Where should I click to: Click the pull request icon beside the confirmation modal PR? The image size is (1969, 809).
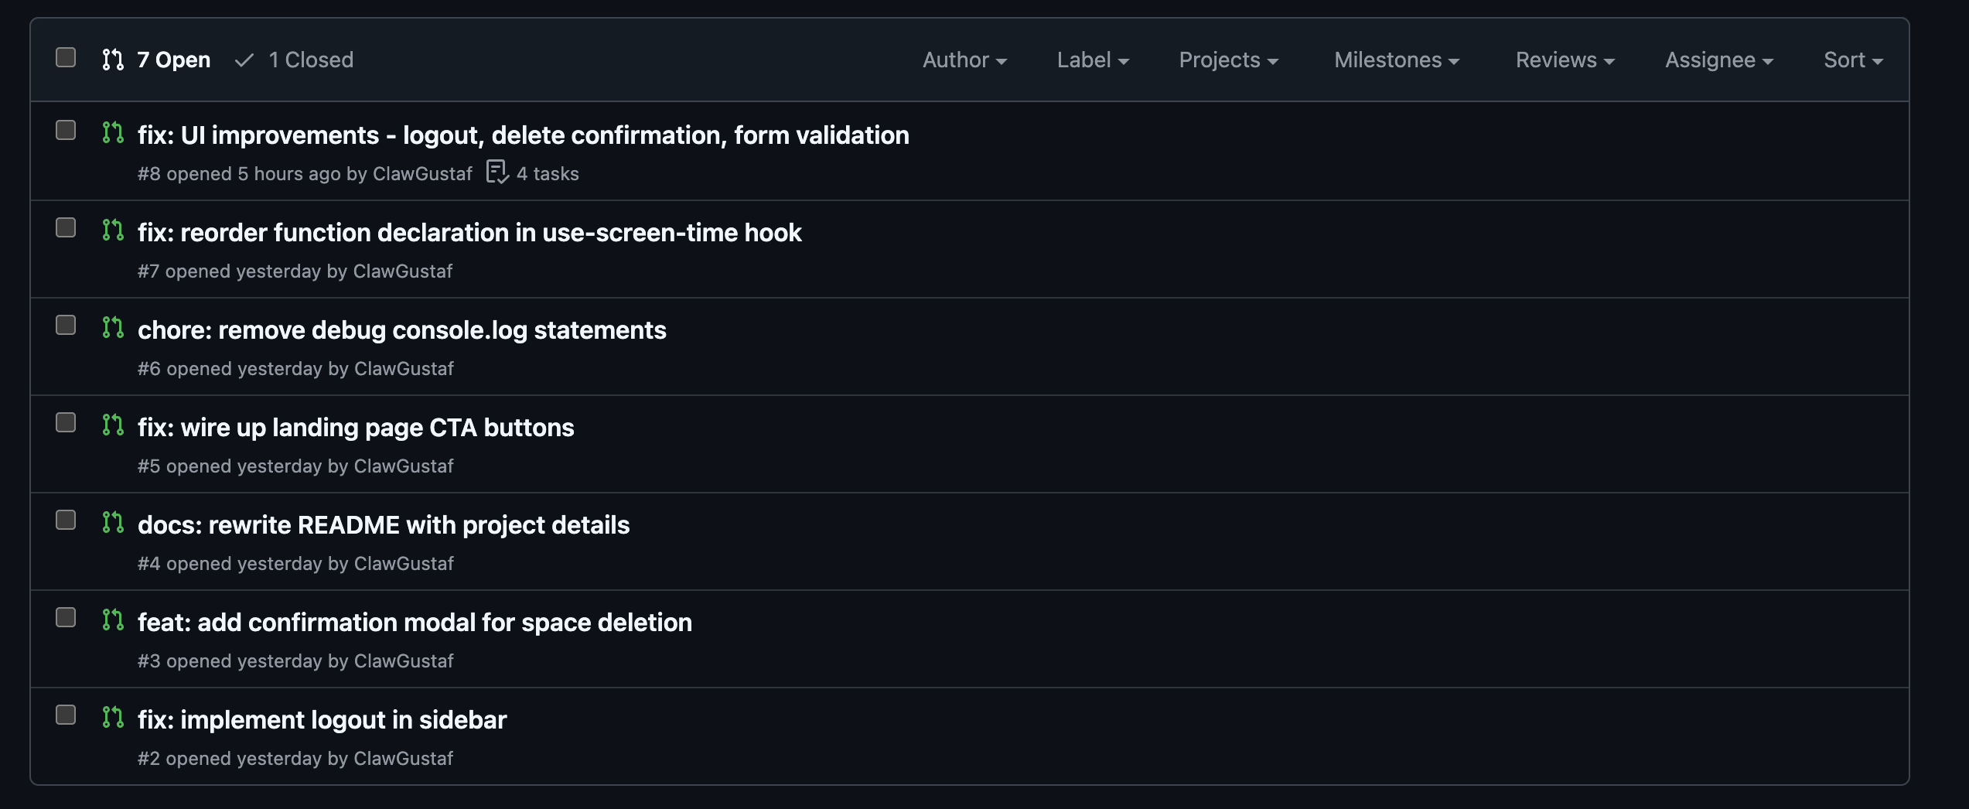(114, 619)
